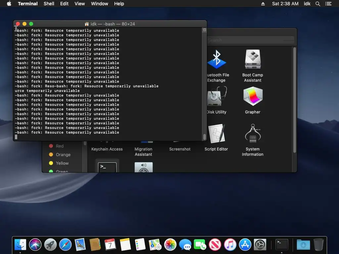Click the clock showing Sat 2:38 AM

285,4
